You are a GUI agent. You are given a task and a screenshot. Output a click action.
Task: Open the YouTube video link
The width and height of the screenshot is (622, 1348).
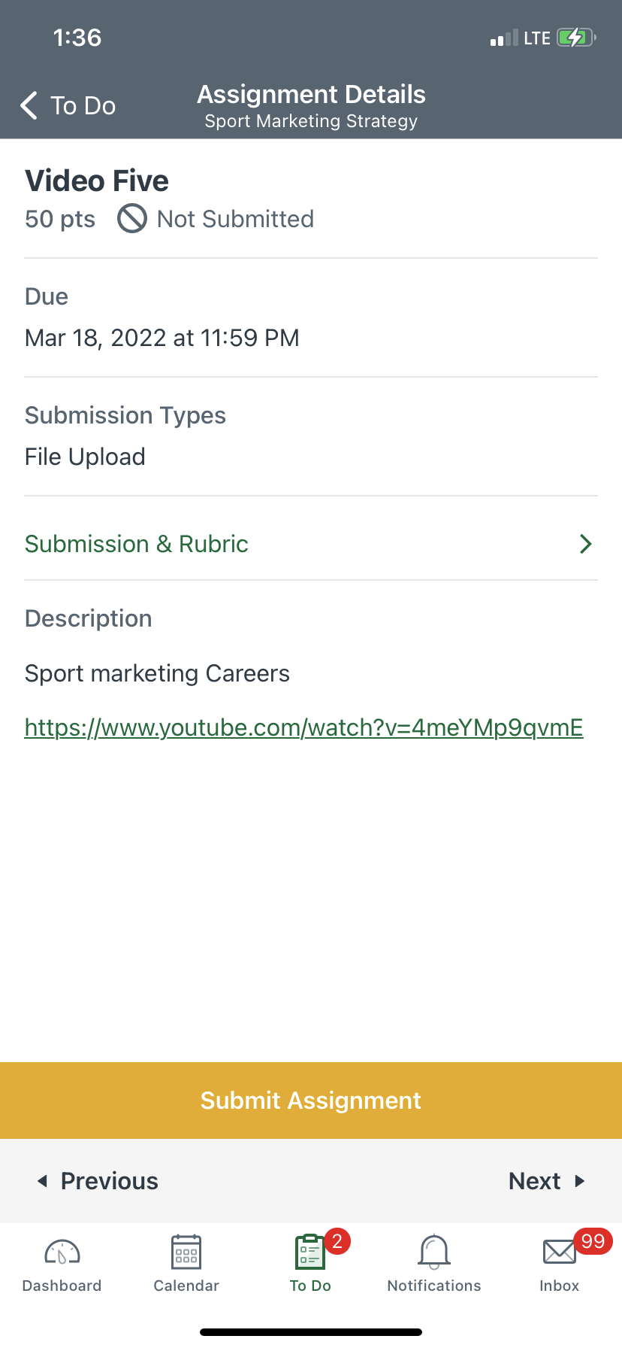[x=303, y=727]
